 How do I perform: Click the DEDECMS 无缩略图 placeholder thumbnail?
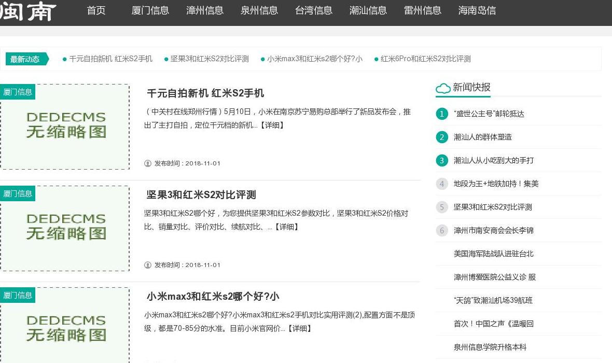65,126
